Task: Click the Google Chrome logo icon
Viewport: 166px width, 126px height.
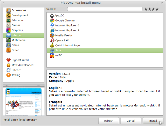Action: (52, 20)
